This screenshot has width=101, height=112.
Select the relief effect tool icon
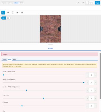pyautogui.click(x=22, y=13)
